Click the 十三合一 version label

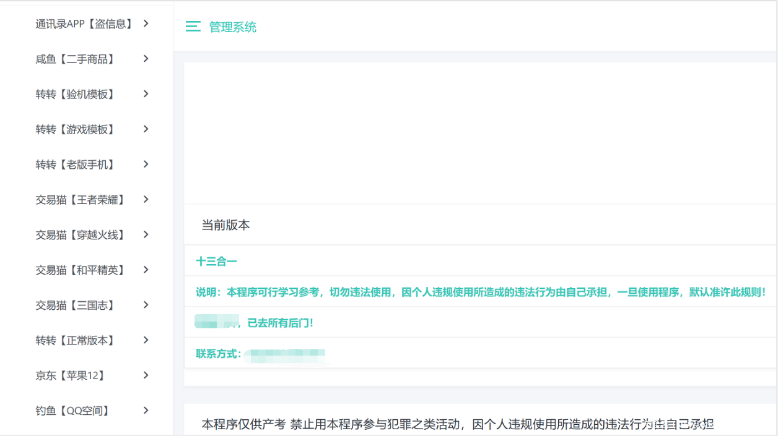tap(217, 262)
